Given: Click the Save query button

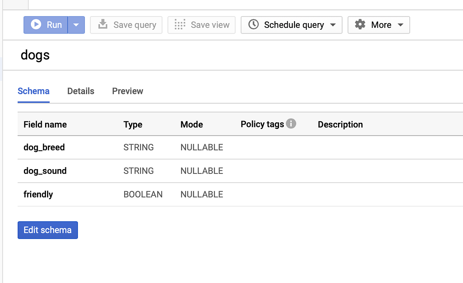Looking at the screenshot, I should pos(126,24).
